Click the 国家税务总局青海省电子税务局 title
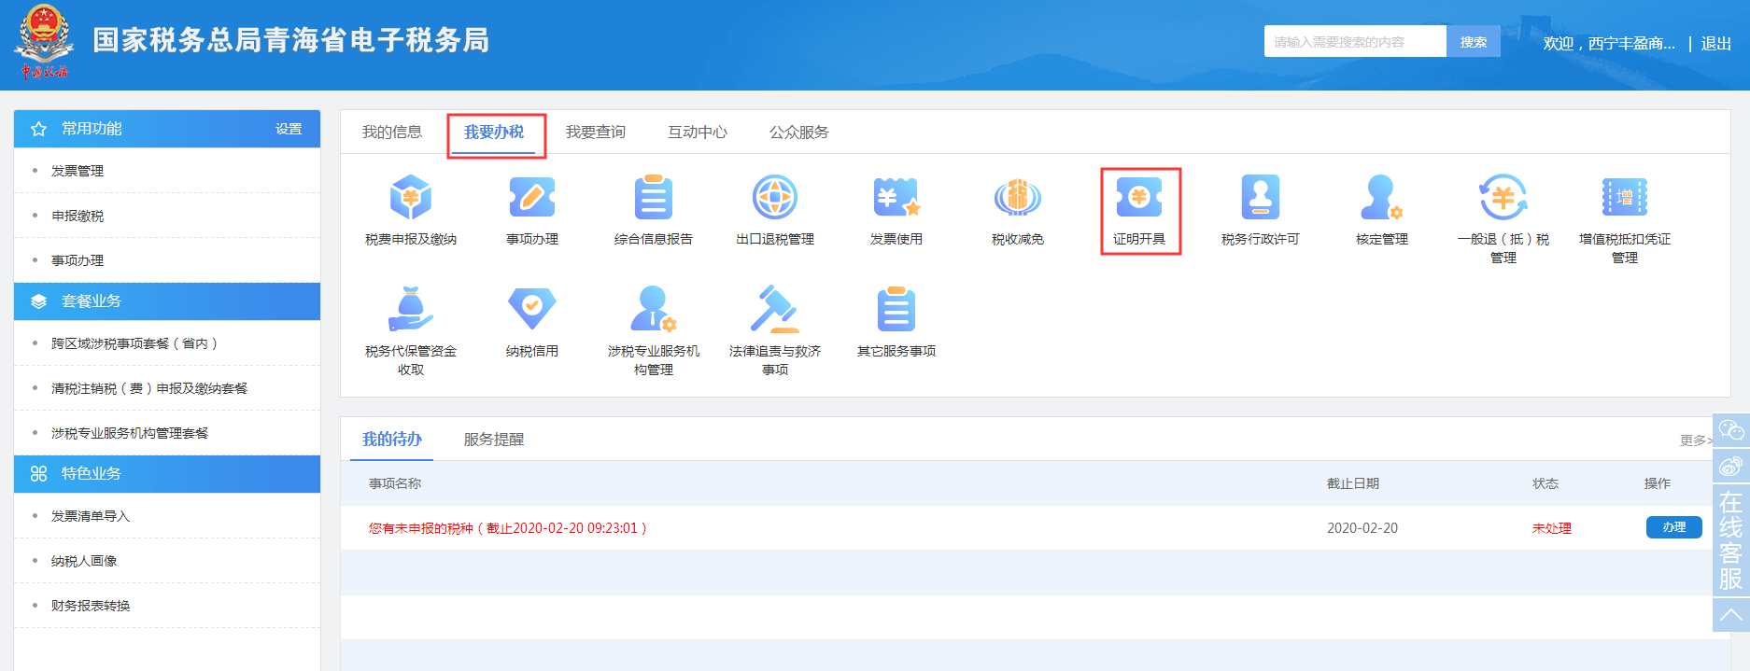The width and height of the screenshot is (1750, 671). [x=291, y=40]
